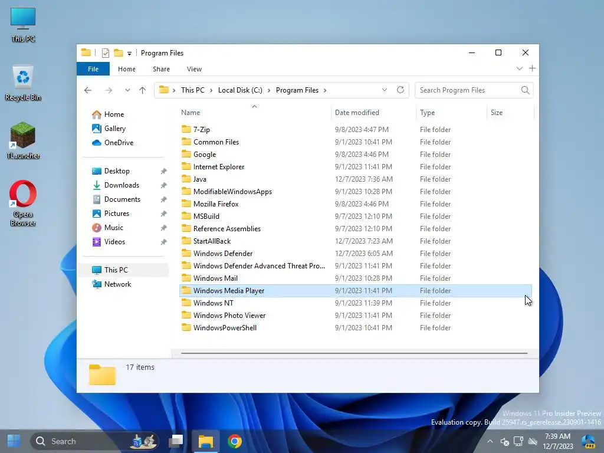Select the ModifiableWindowsApps folder
The image size is (604, 453).
232,192
